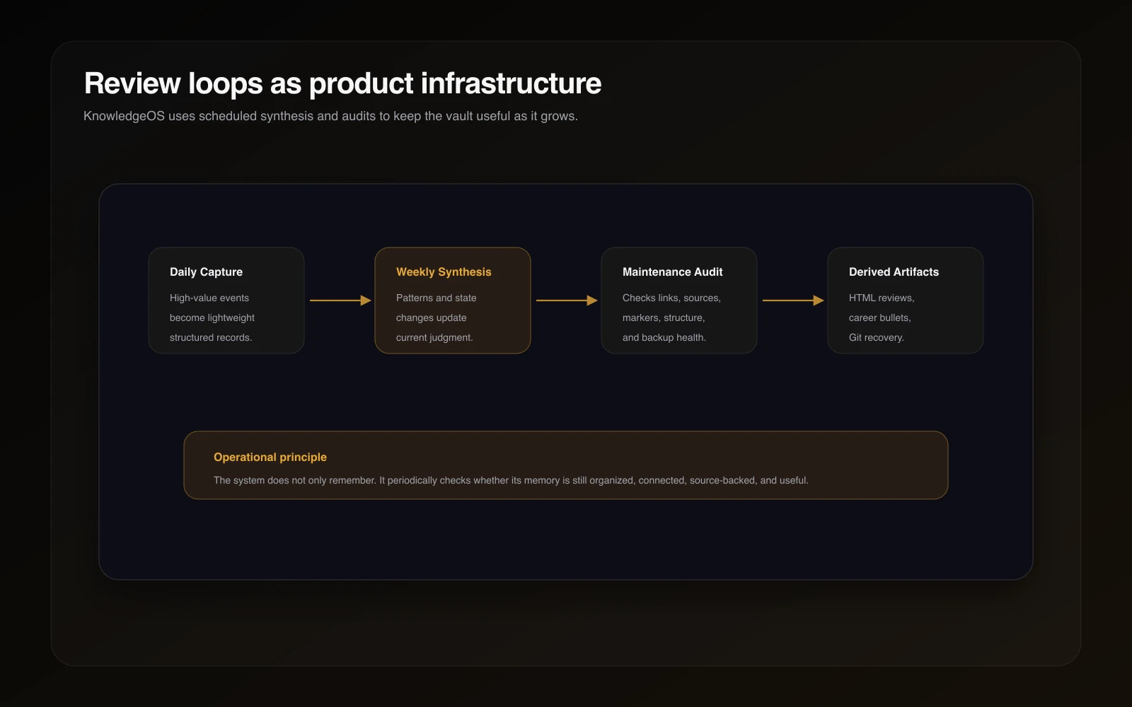Screen dimensions: 1132x707
Task: Click the 'Review loops as product infrastructure' title
Action: pyautogui.click(x=342, y=83)
